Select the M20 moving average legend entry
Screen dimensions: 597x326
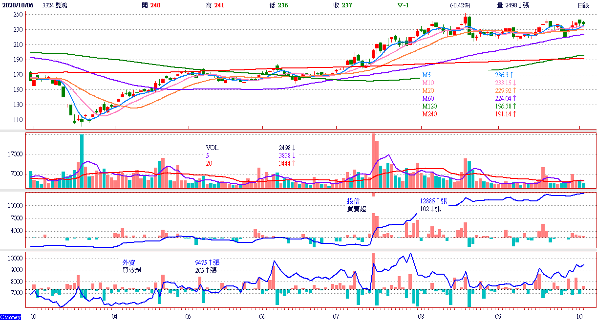tap(427, 91)
